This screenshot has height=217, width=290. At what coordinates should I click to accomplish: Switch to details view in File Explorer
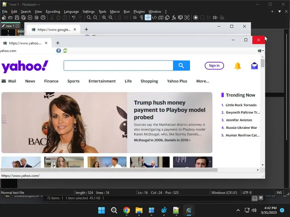(x=255, y=198)
